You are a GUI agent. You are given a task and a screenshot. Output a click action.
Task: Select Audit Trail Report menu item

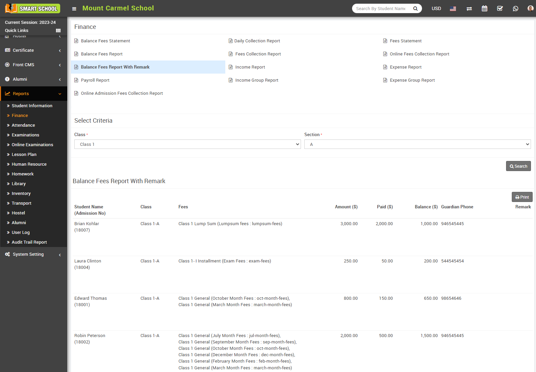(x=29, y=242)
